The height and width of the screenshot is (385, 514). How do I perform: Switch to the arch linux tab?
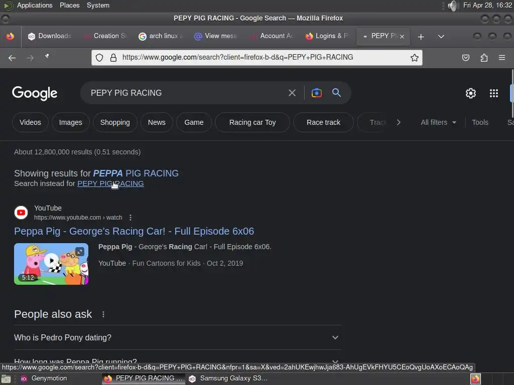pyautogui.click(x=161, y=36)
